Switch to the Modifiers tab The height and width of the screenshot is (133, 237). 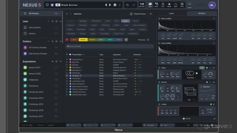coord(202,13)
